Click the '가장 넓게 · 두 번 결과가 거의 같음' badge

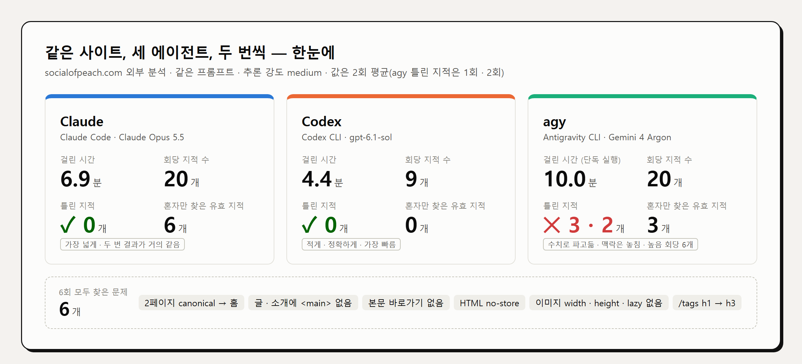[x=122, y=244]
